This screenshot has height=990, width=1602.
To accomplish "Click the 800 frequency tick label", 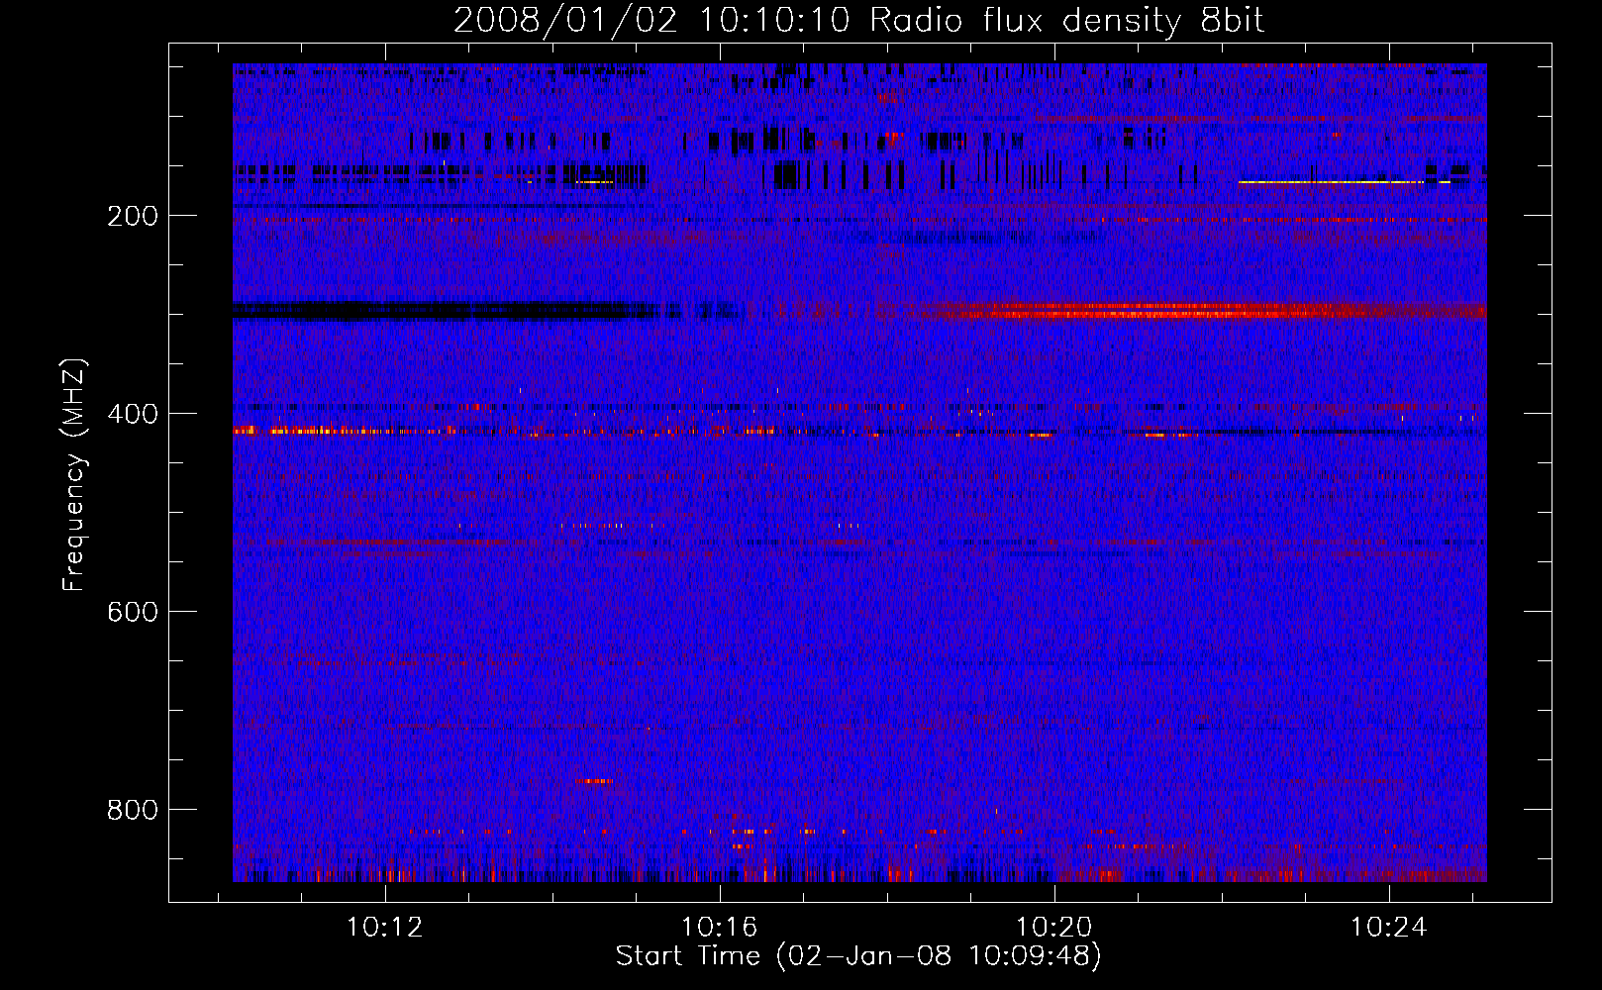I will [133, 811].
